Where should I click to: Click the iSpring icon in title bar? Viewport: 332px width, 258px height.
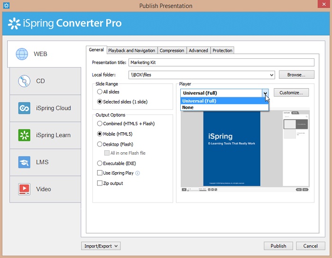[x=6, y=6]
